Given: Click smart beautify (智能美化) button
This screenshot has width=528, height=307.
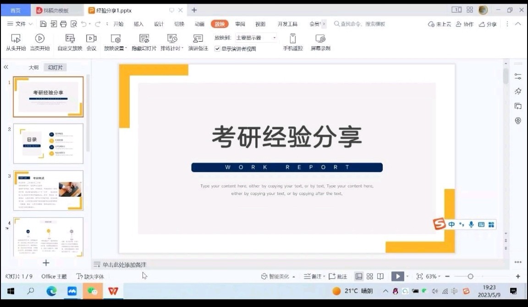Looking at the screenshot, I should click(x=278, y=276).
